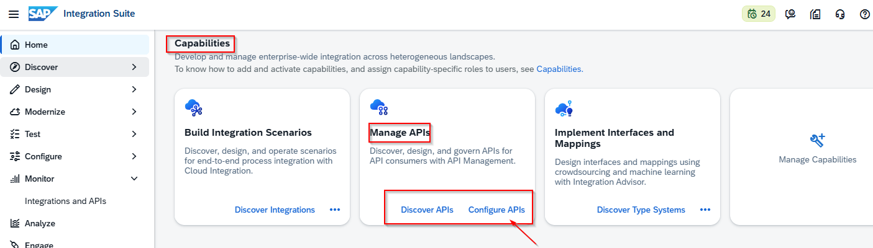Viewport: 873px width, 248px height.
Task: Click the Discover compass icon
Action: (16, 67)
